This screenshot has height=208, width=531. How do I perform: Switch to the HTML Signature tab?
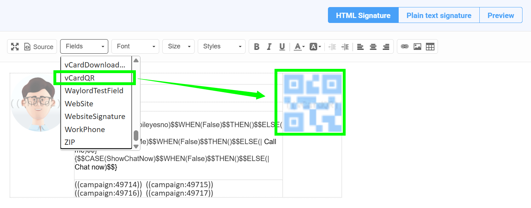(x=363, y=15)
